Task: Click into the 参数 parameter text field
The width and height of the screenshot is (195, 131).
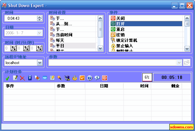Action: coord(112,63)
